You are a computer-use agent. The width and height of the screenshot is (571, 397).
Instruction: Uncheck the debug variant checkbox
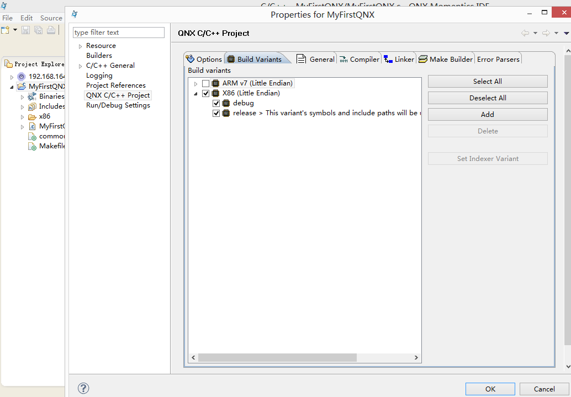pos(216,104)
